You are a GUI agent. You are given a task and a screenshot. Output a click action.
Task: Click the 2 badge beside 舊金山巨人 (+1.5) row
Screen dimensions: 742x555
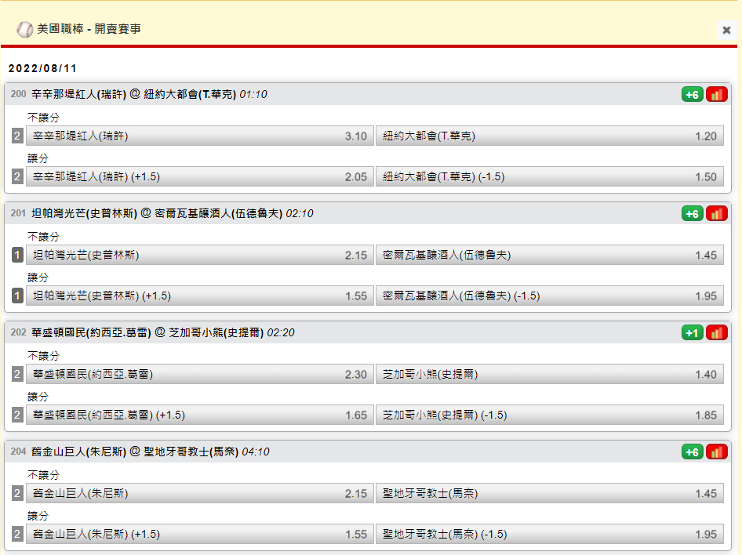click(17, 534)
